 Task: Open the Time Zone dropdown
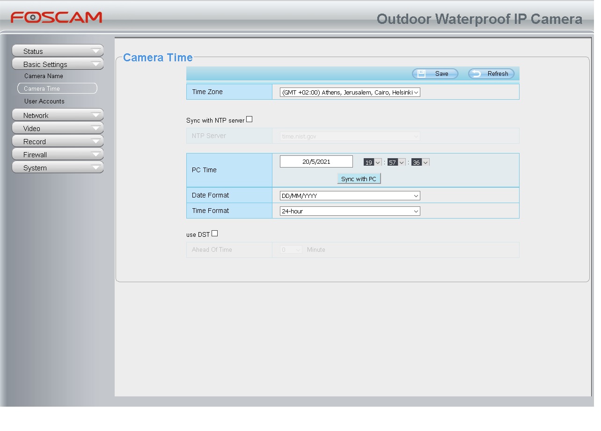pos(350,93)
